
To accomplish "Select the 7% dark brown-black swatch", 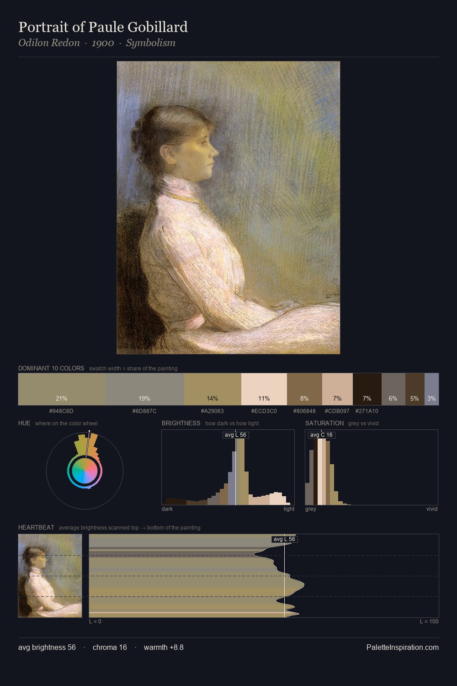I will click(367, 389).
